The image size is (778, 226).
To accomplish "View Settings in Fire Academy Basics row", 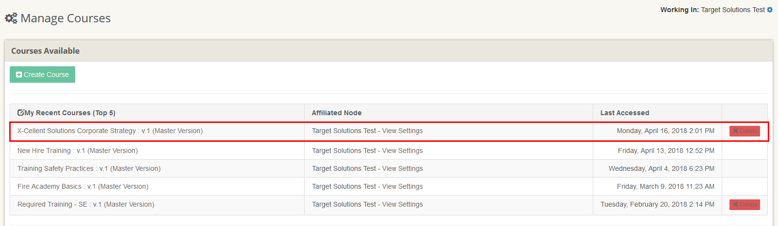I will (x=402, y=187).
